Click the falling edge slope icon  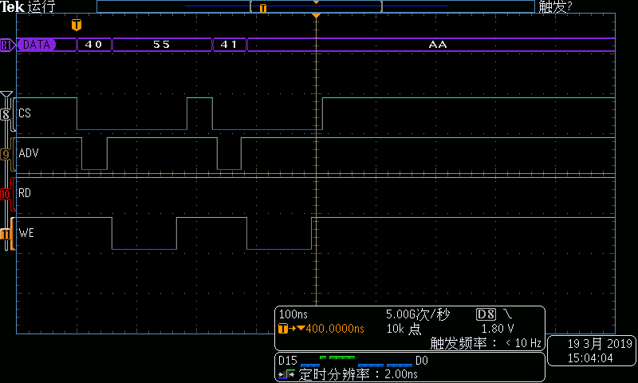pos(508,314)
